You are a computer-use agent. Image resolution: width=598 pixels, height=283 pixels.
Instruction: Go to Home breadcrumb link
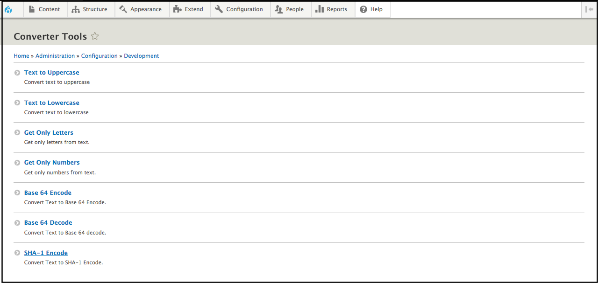[21, 56]
